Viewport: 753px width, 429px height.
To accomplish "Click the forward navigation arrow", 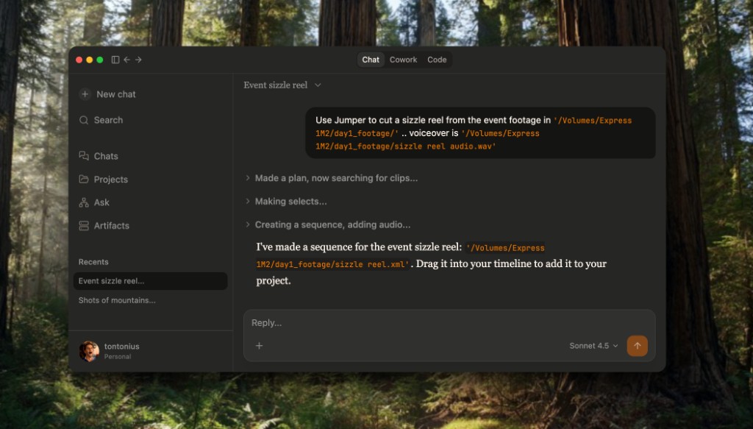I will (x=138, y=60).
